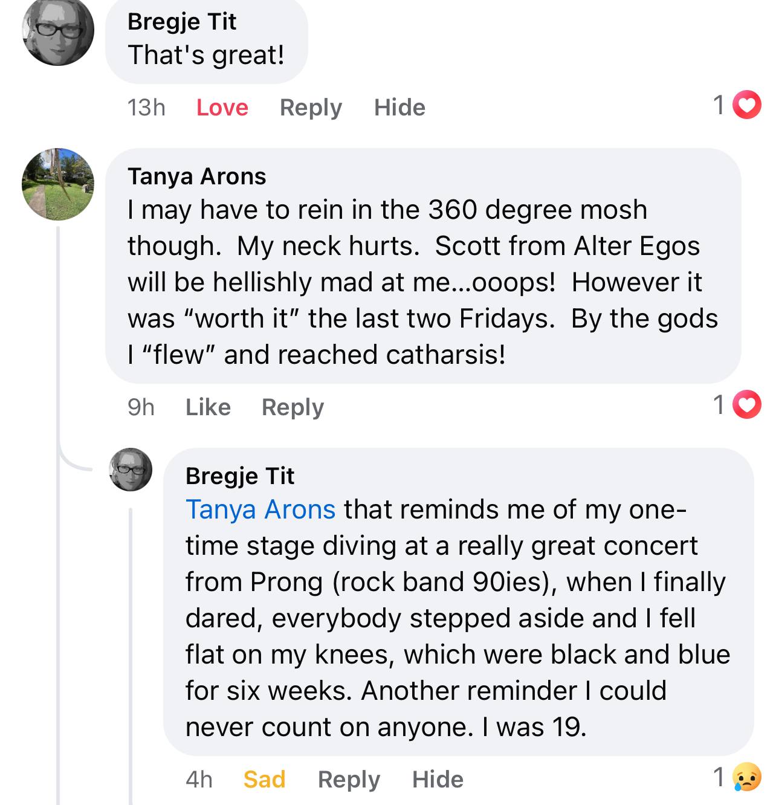Screen dimensions: 776x805
Task: Open Bregje Tit's avatar on the first comment
Action: click(58, 30)
